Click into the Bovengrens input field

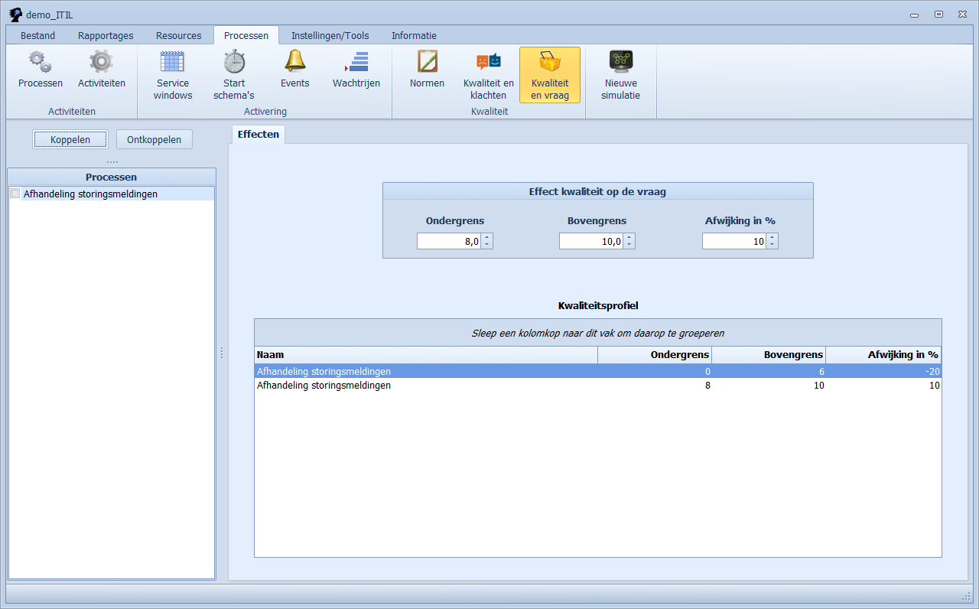[x=591, y=241]
